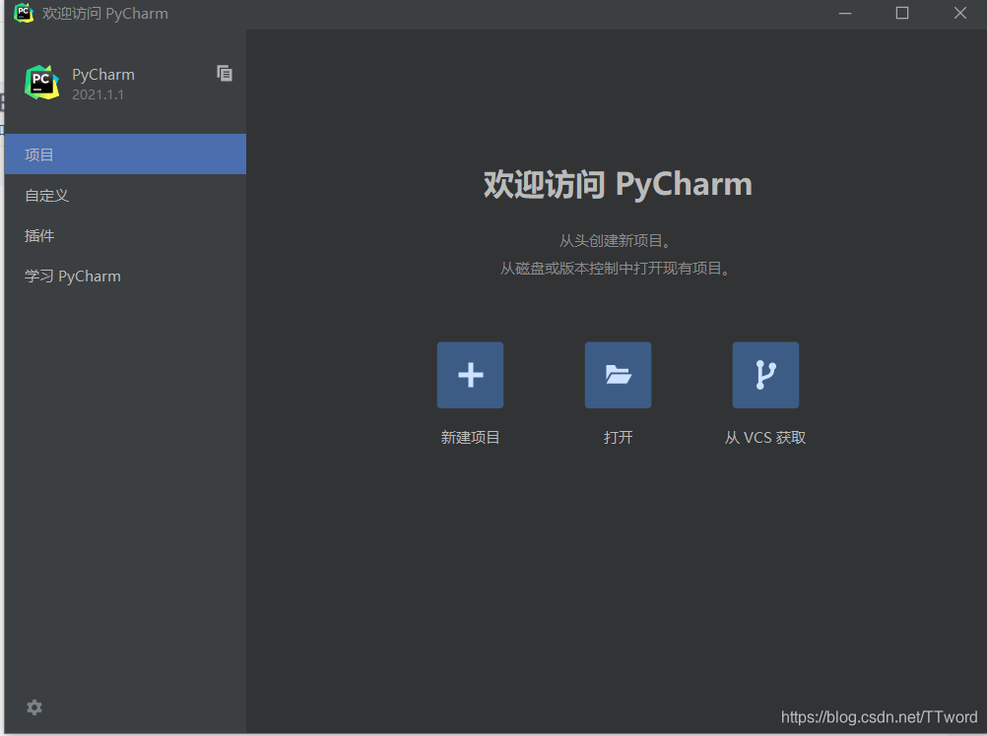987x736 pixels.
Task: Click the 打开 label
Action: coord(619,438)
